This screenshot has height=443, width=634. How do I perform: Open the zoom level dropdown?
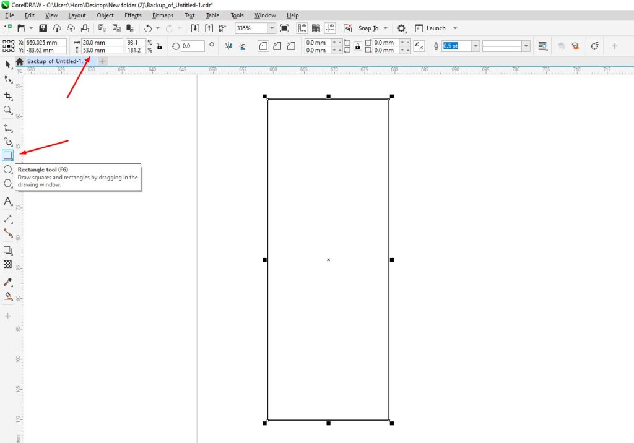[x=271, y=28]
